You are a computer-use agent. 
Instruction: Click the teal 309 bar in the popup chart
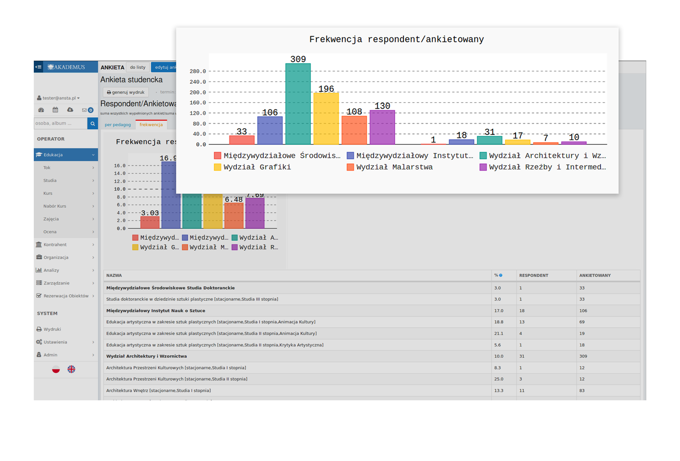pyautogui.click(x=298, y=104)
